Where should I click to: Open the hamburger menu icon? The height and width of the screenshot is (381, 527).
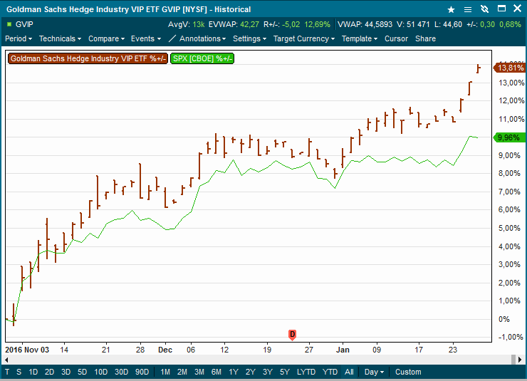pyautogui.click(x=467, y=9)
